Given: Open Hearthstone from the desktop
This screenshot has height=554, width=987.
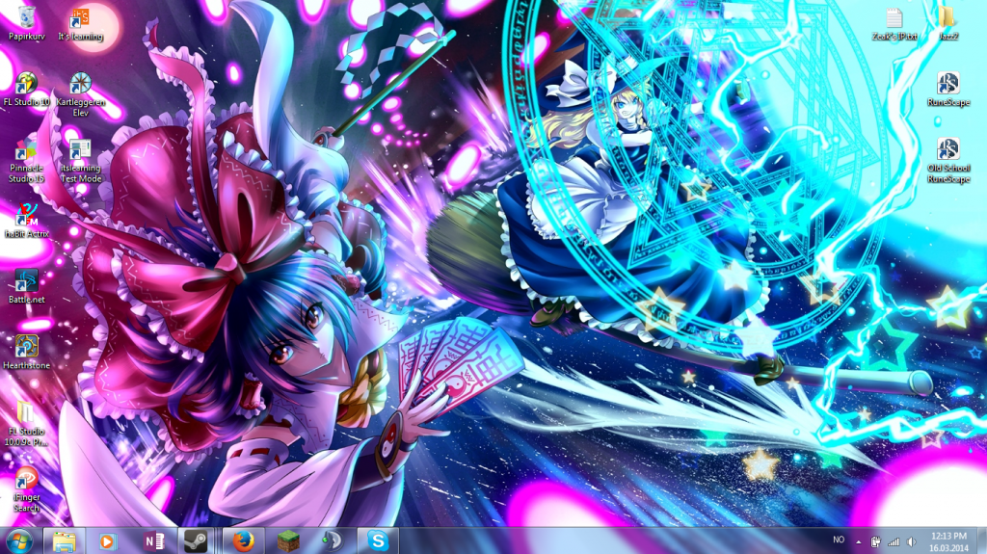Looking at the screenshot, I should coord(27,346).
